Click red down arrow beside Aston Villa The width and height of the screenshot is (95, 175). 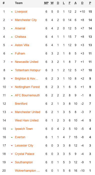12,45
